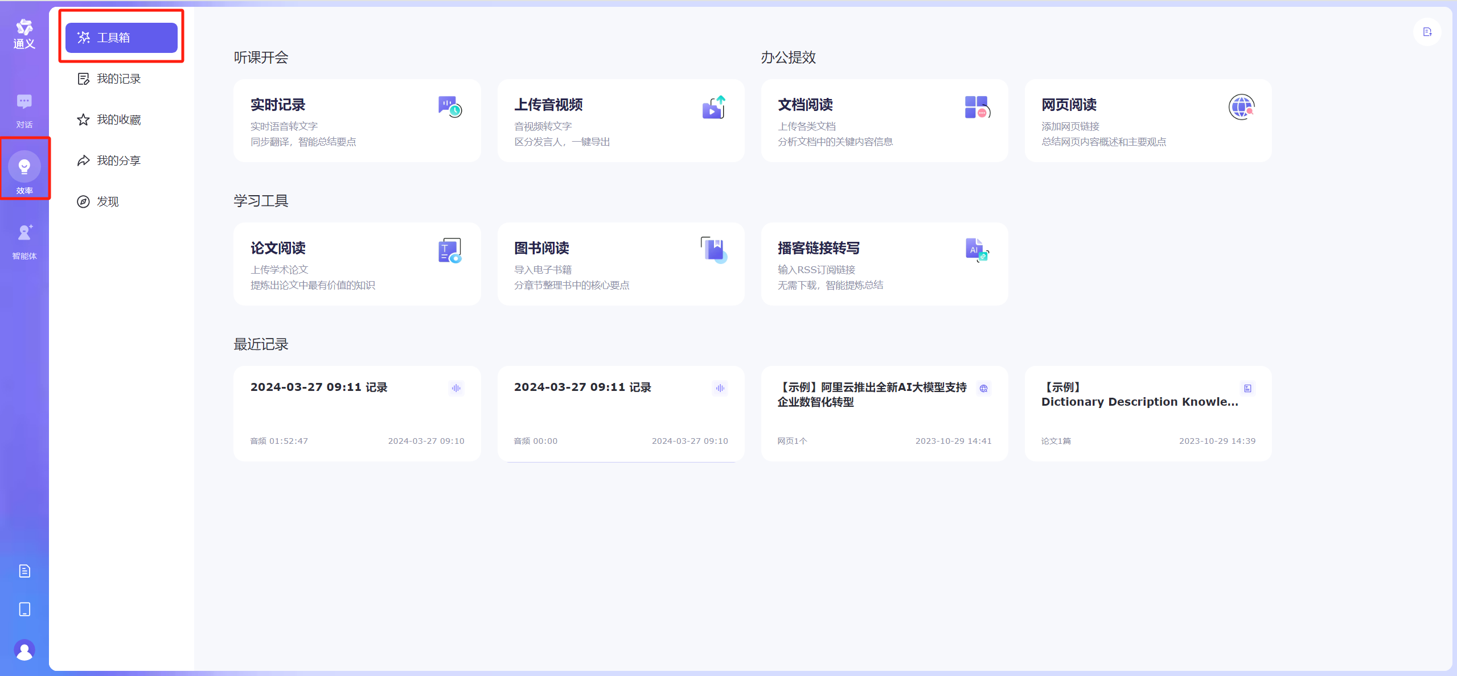Switch to the 工具箱 tab
This screenshot has width=1457, height=676.
tap(121, 38)
